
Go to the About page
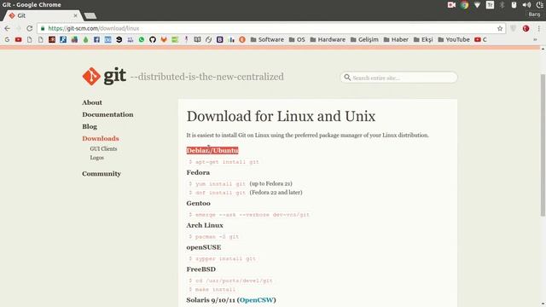coord(92,102)
